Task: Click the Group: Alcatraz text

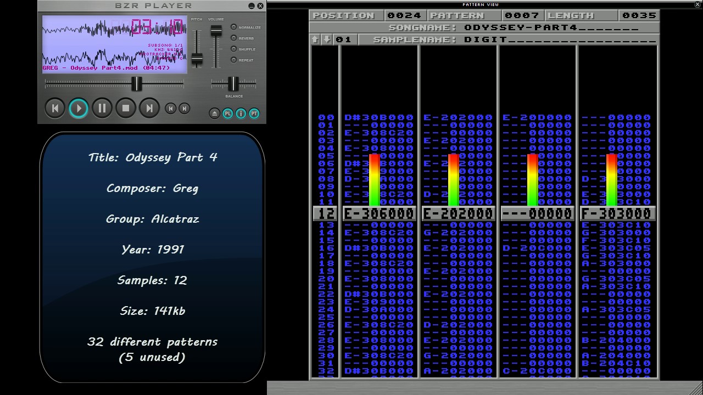Action: 153,219
